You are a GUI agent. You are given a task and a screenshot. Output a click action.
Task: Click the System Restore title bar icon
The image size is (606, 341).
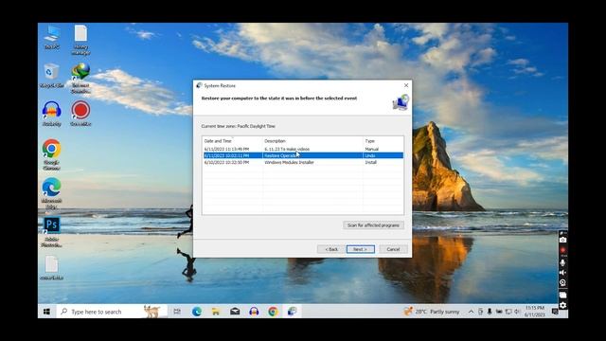tap(199, 85)
